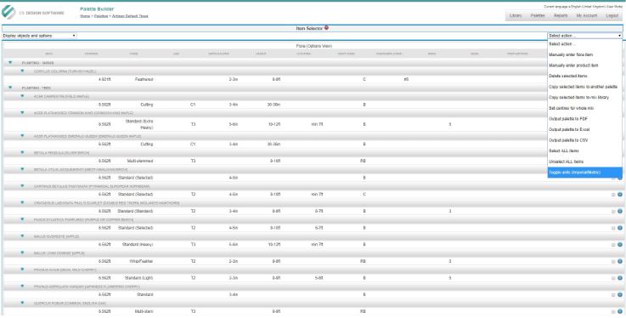The width and height of the screenshot is (626, 318).
Task: Tick checkbox on Carpinus betulus item row
Action: (x=613, y=195)
